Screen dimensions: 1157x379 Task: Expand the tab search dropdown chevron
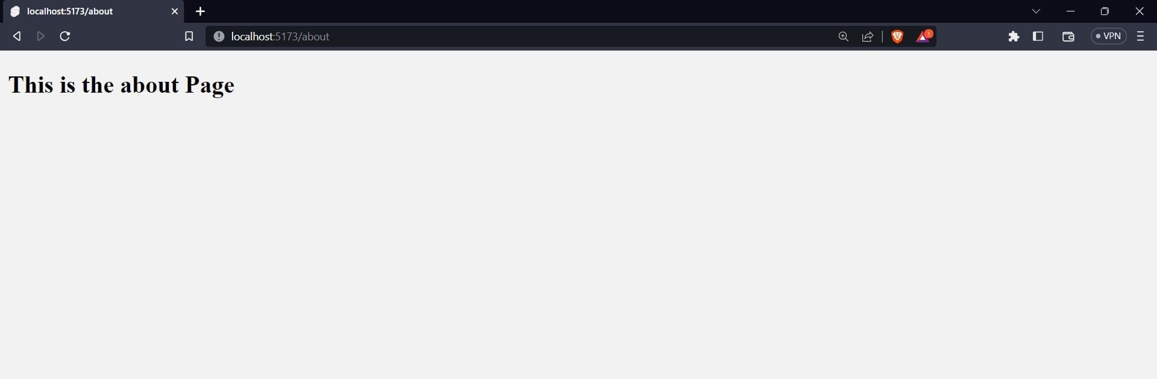[x=1036, y=11]
